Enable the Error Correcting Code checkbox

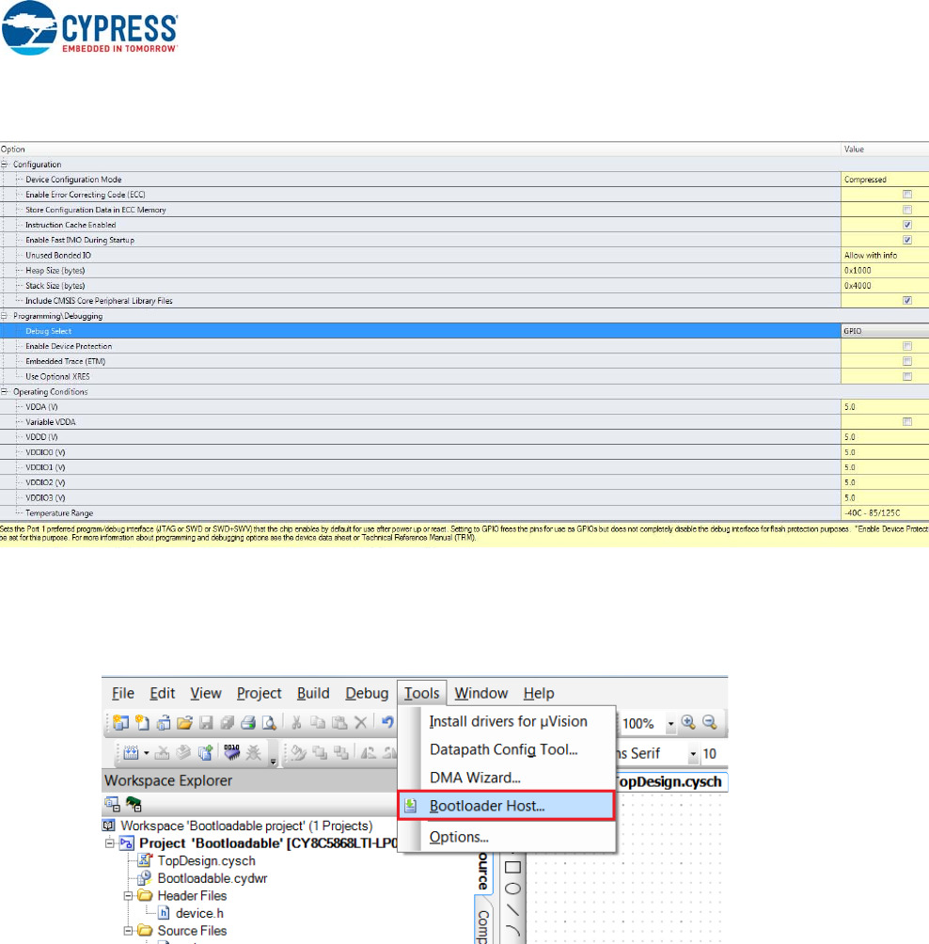coord(907,195)
